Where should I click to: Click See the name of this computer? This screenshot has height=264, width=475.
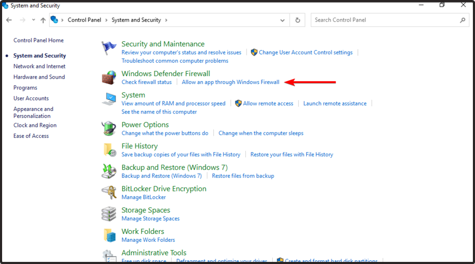[159, 112]
